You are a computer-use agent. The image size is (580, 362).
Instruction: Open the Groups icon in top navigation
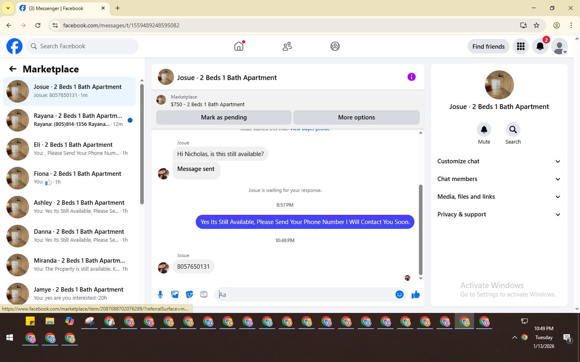[x=335, y=46]
